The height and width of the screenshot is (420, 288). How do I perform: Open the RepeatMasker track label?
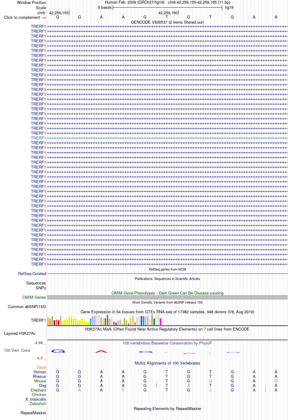33,413
